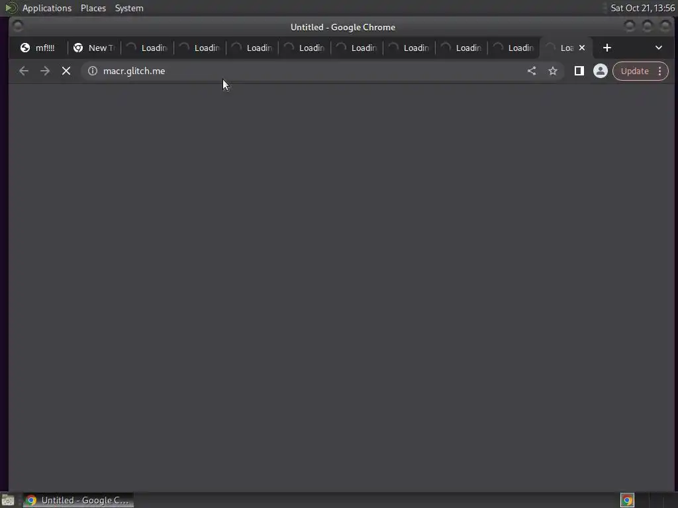
Task: Open the Chrome side panel
Action: pos(579,71)
